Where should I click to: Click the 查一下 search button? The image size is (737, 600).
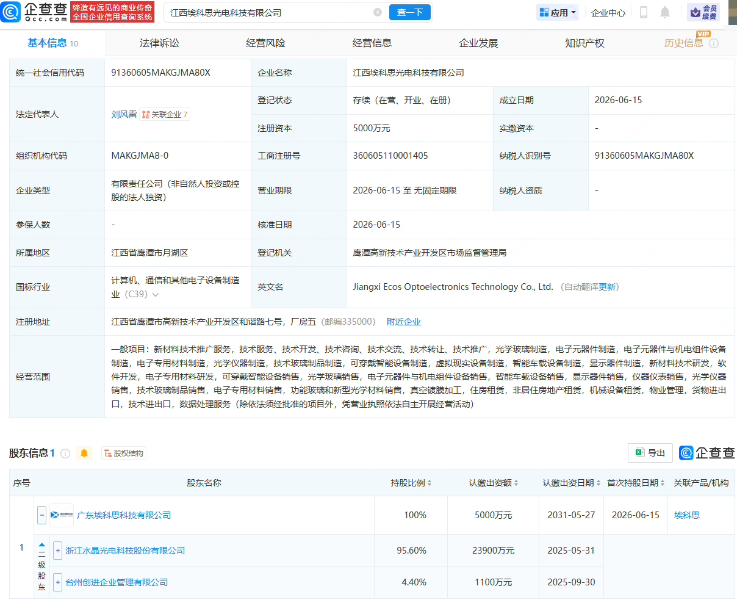[x=410, y=12]
